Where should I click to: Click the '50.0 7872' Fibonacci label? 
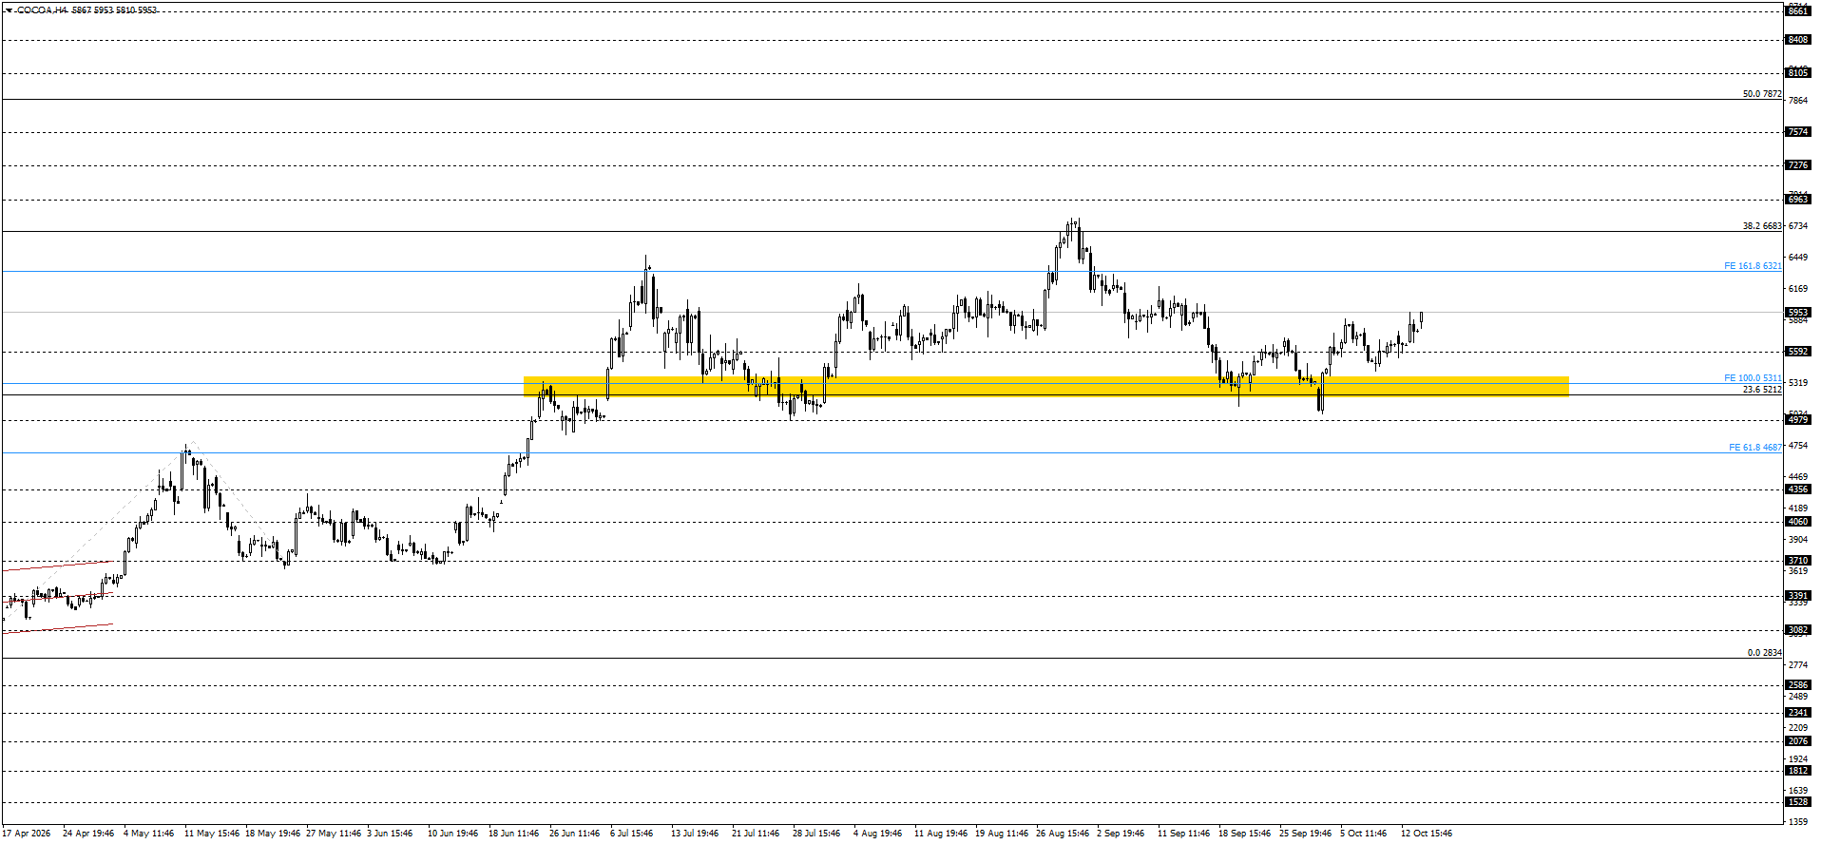pyautogui.click(x=1761, y=94)
